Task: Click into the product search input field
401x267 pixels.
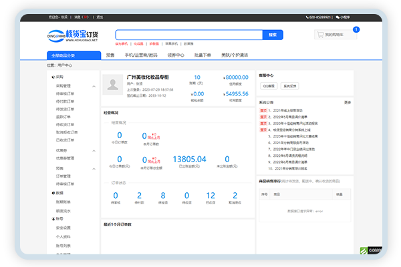Action: click(188, 34)
